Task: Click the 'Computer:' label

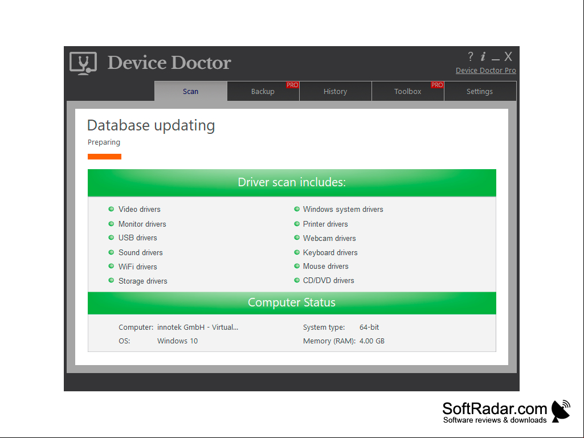Action: pos(136,328)
